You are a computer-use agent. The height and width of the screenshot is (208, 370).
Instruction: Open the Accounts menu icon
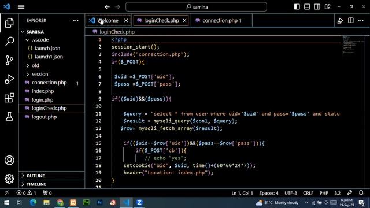[x=9, y=160]
